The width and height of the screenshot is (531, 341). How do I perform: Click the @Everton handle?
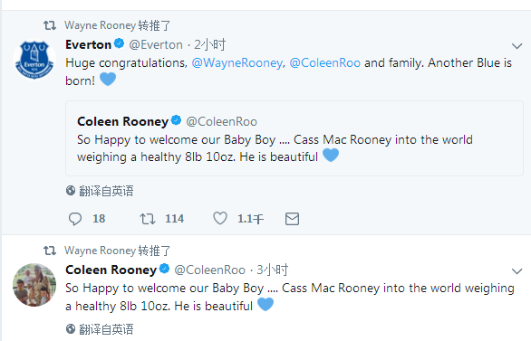[156, 44]
